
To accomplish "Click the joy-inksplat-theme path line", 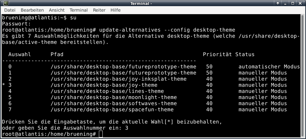I will [118, 79].
